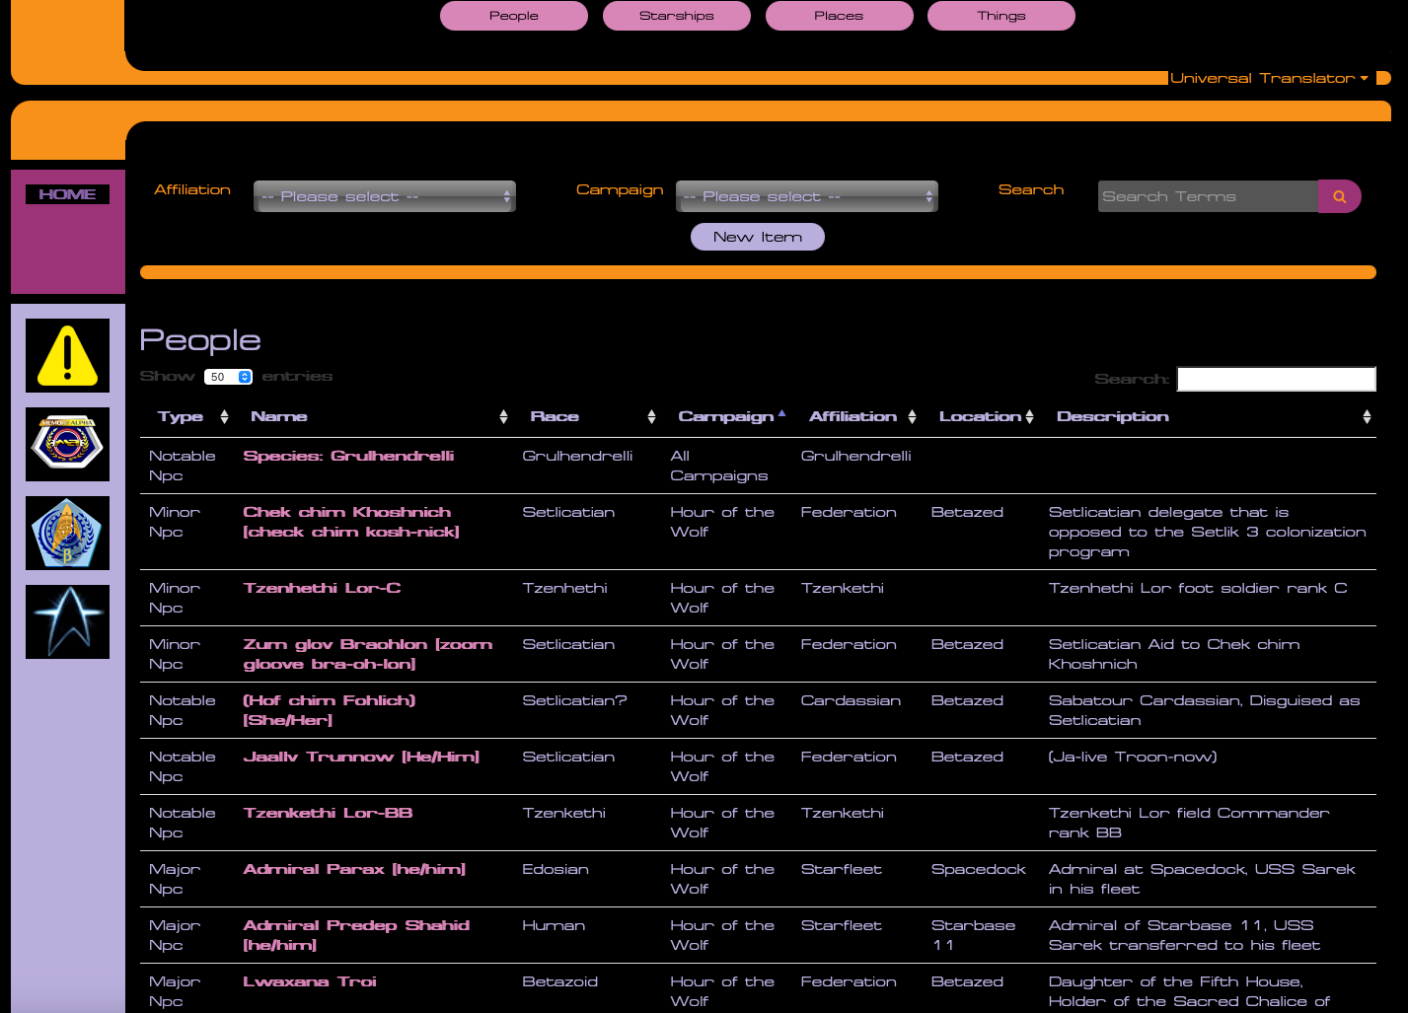1408x1013 pixels.
Task: Click the Memory Beta pentagon emblem
Action: pos(67,533)
